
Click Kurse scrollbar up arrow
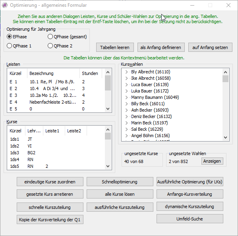coord(108,130)
